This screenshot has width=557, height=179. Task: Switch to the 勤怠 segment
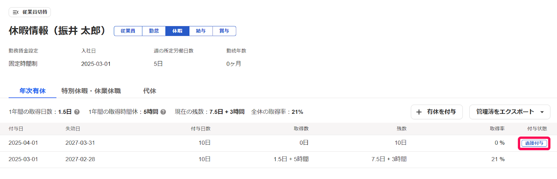154,31
